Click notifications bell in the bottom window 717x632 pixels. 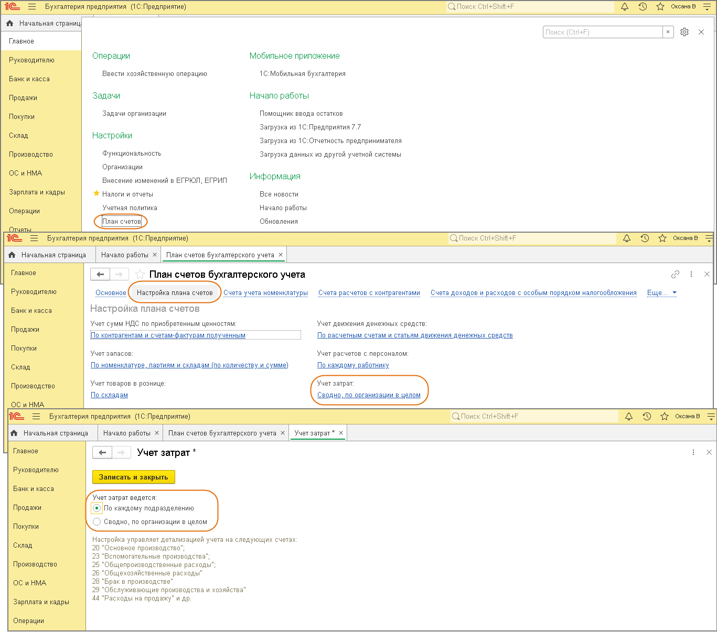point(629,417)
